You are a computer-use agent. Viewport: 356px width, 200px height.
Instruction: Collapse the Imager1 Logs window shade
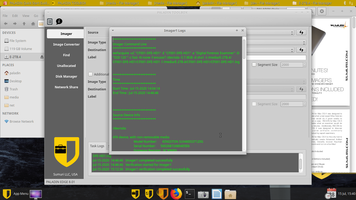[x=113, y=30]
